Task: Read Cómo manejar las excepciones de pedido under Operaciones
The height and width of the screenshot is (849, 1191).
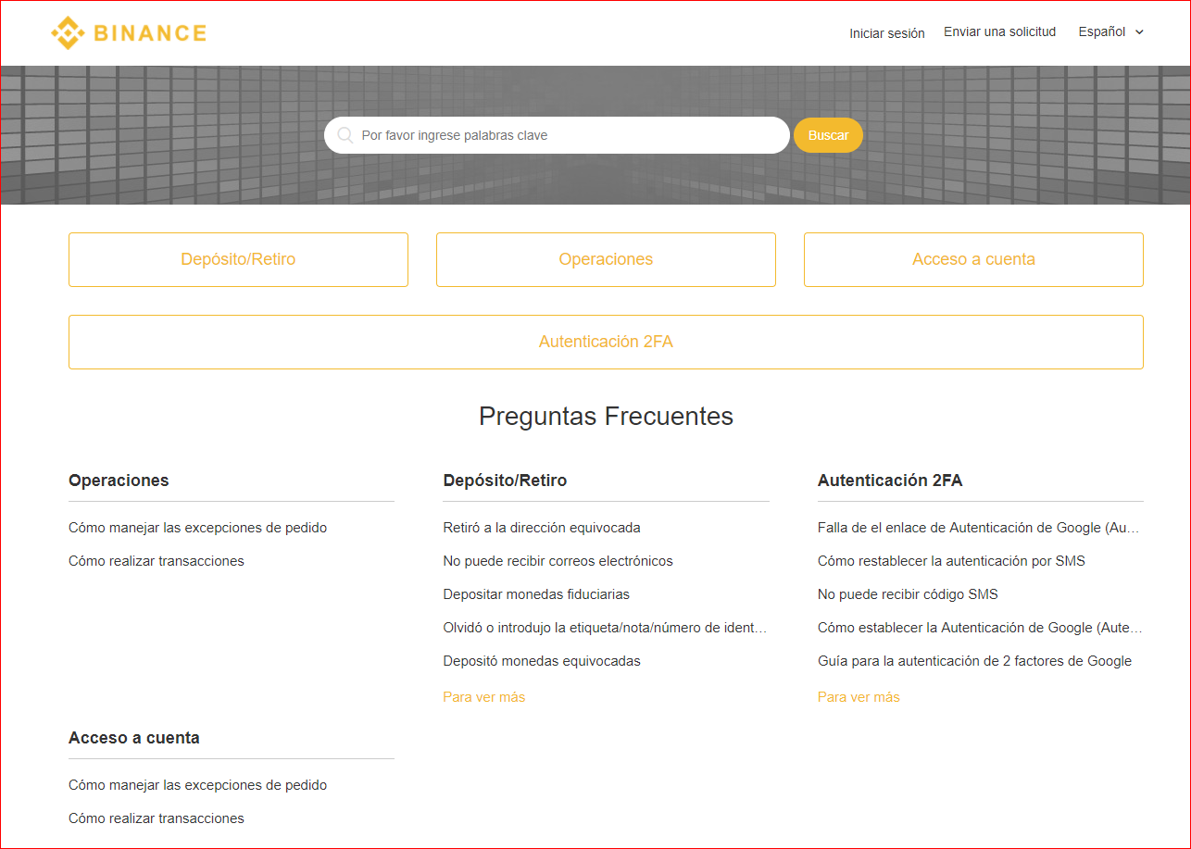Action: pos(197,527)
